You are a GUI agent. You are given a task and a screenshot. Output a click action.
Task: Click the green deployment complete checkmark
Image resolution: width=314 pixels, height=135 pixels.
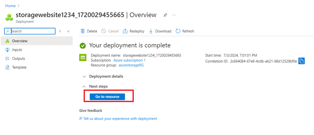click(83, 46)
